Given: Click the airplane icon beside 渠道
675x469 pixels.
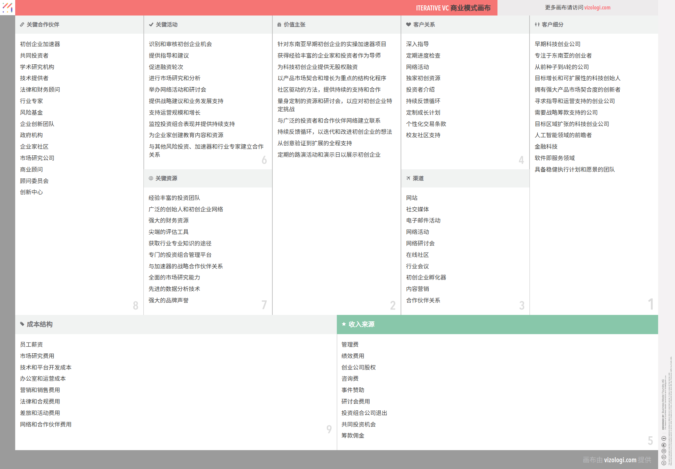Looking at the screenshot, I should coord(408,178).
